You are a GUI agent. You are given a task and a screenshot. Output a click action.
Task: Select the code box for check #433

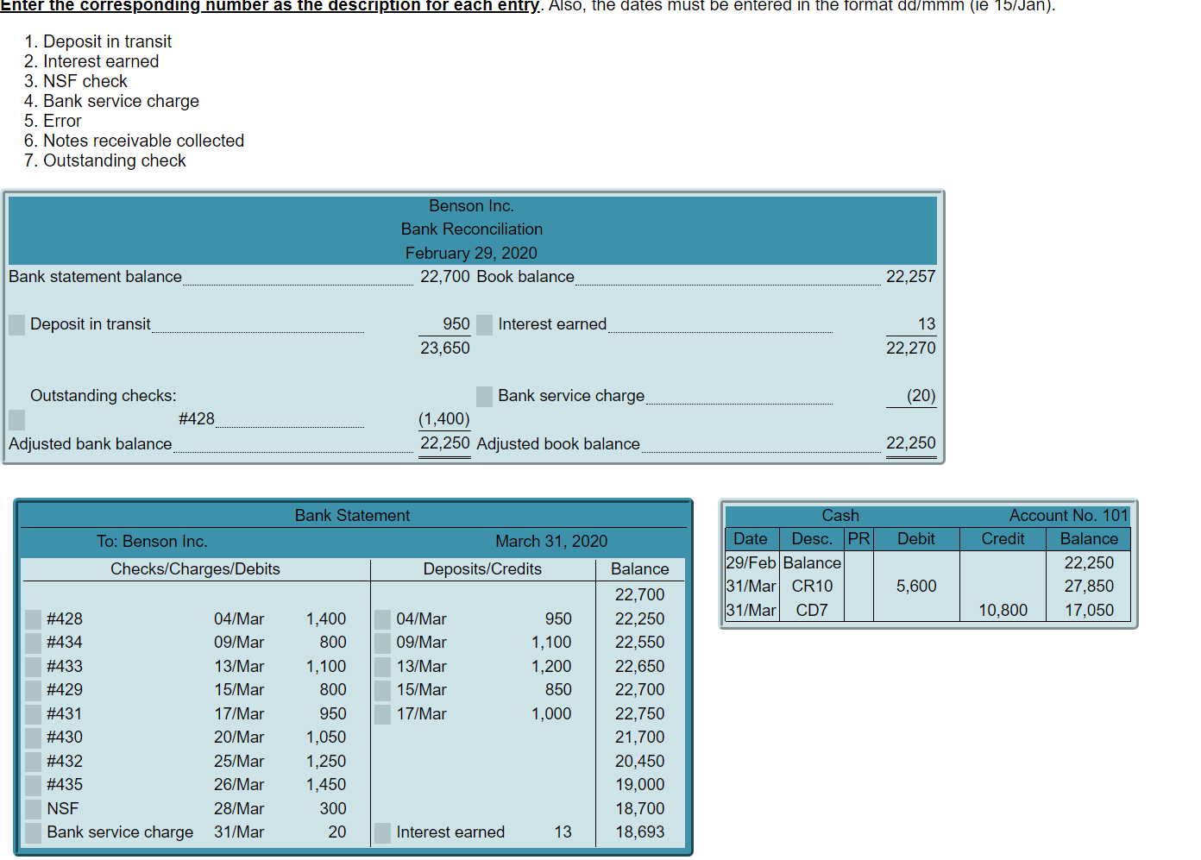(32, 666)
